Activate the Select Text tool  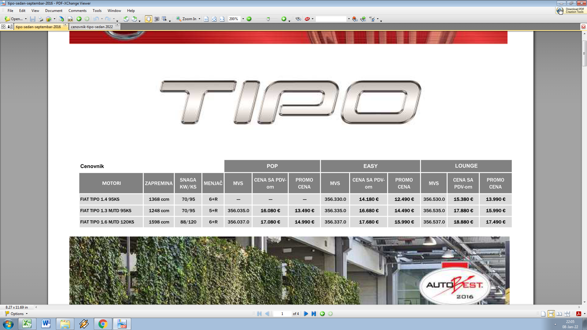tap(164, 19)
